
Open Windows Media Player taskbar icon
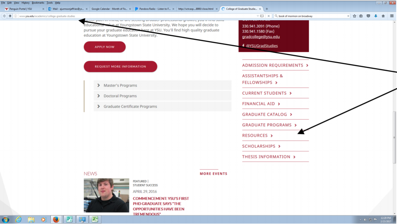(44, 220)
